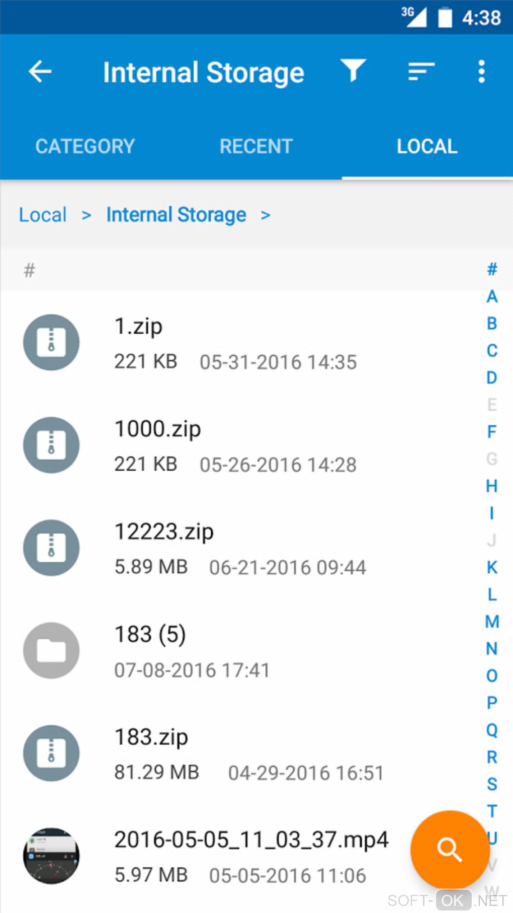Open the filter funnel icon
This screenshot has height=913, width=513.
353,71
